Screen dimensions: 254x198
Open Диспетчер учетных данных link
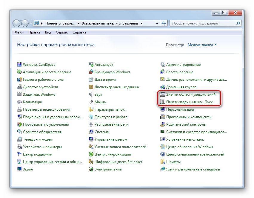(x=117, y=87)
